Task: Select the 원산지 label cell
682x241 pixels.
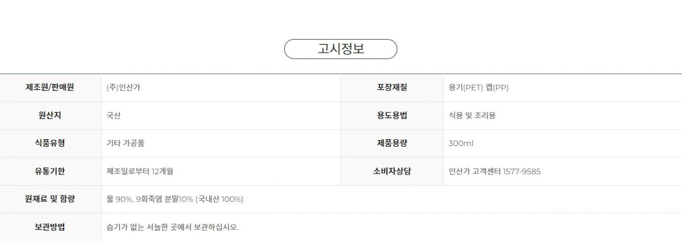Action: point(51,115)
